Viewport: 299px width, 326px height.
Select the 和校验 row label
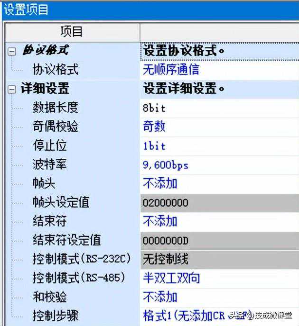coord(49,297)
